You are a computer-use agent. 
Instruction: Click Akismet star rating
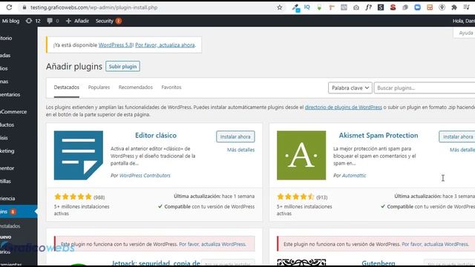(x=295, y=197)
